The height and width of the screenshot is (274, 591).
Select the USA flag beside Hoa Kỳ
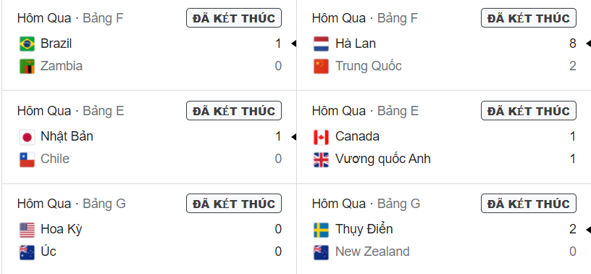[27, 230]
